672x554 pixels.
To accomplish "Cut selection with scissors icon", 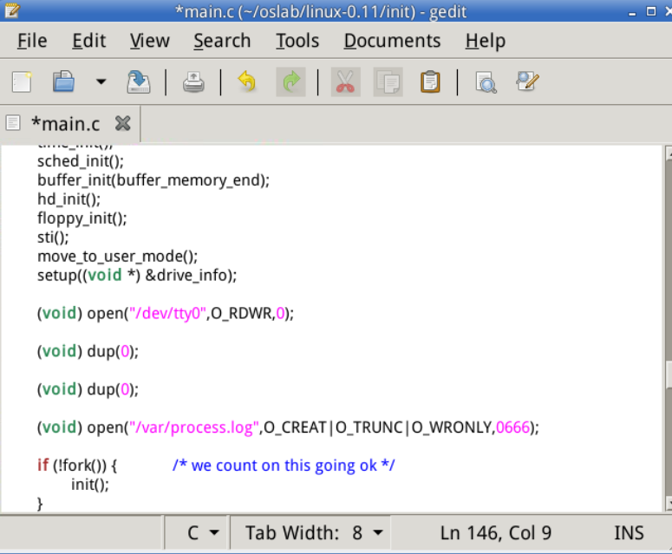I will coord(345,81).
